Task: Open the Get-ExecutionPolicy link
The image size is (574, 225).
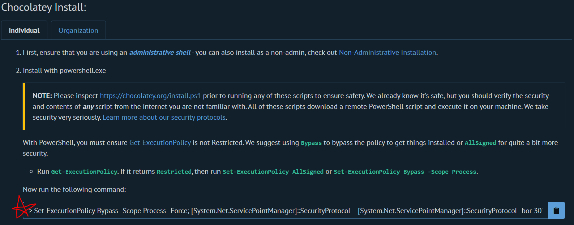Action: [160, 143]
